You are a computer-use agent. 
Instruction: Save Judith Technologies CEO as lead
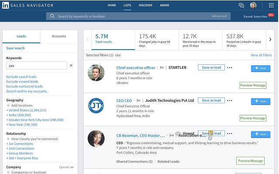click(211, 100)
